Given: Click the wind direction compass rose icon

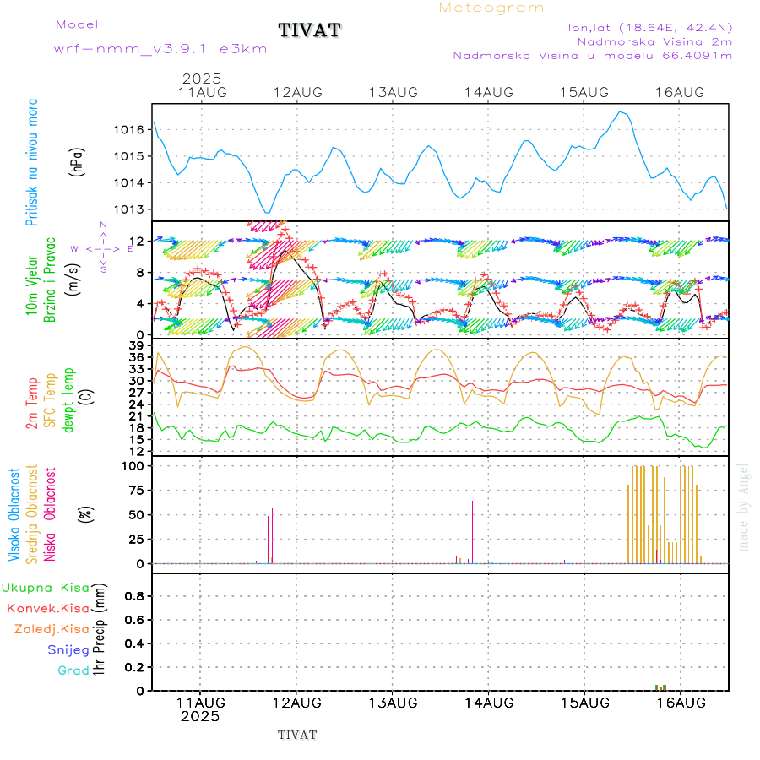Looking at the screenshot, I should tap(102, 247).
